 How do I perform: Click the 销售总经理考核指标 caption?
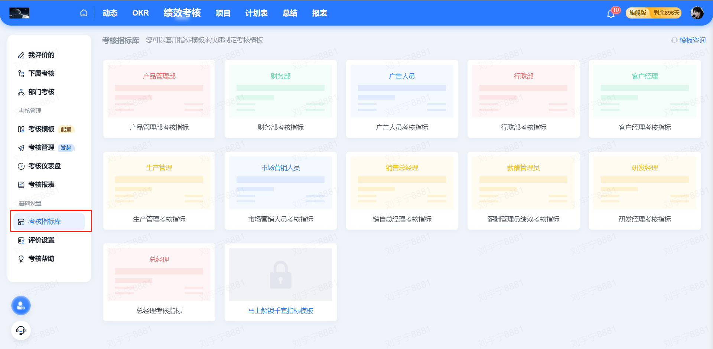402,219
